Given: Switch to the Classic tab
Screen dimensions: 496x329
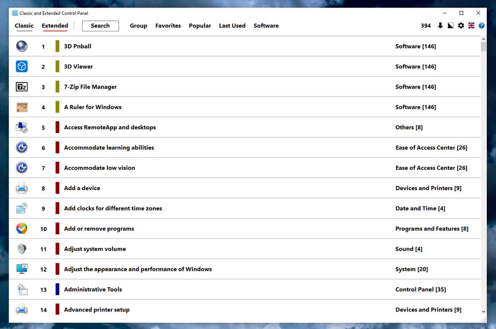Looking at the screenshot, I should [24, 25].
